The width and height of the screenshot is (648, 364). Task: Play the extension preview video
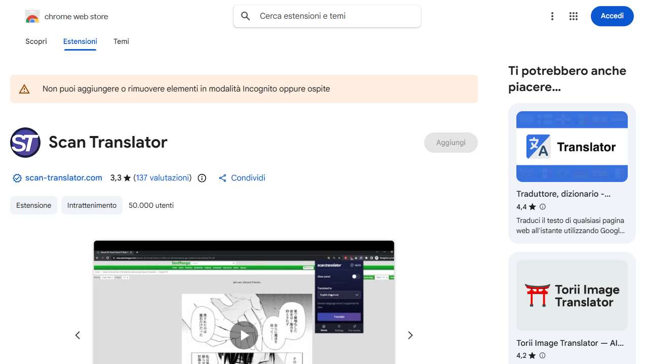pyautogui.click(x=244, y=335)
